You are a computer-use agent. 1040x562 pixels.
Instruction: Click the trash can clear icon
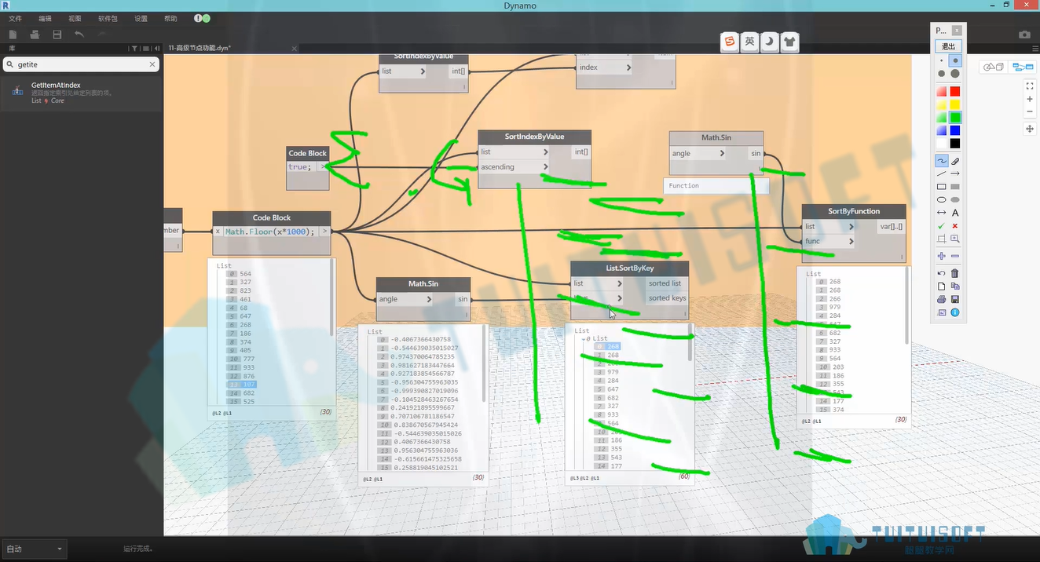[955, 273]
